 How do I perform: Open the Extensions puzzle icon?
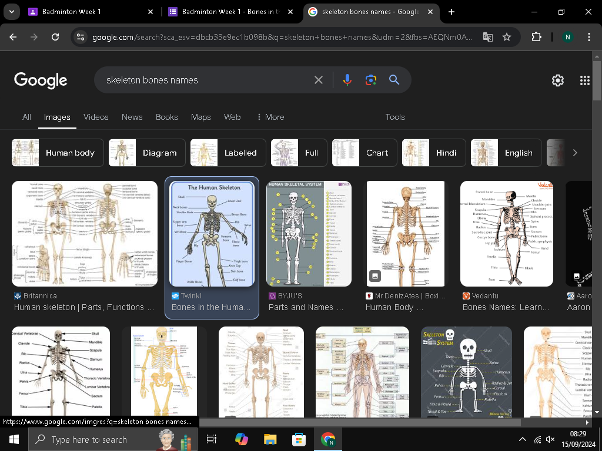[536, 37]
